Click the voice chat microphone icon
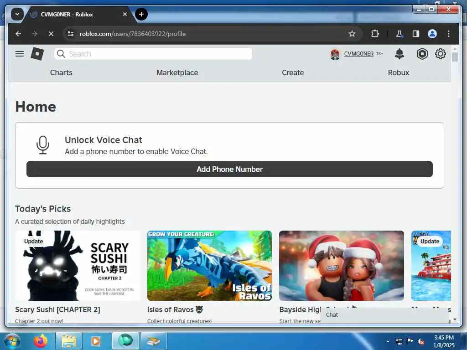The image size is (467, 350). [x=43, y=145]
